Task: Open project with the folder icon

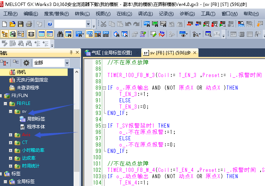Action: (x=13, y=24)
